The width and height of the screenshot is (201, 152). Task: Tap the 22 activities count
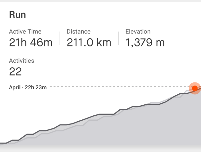tap(15, 72)
